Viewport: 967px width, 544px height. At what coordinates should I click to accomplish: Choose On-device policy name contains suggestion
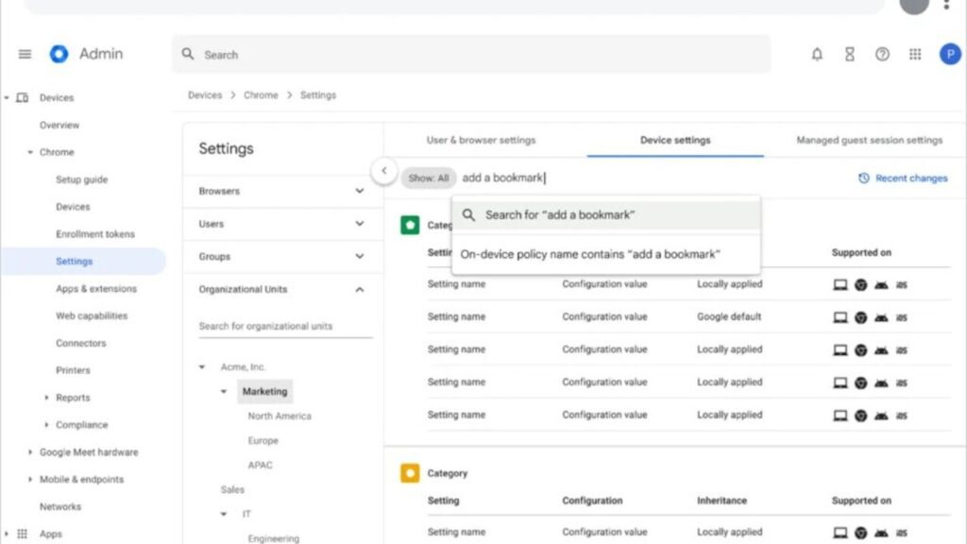coord(606,254)
